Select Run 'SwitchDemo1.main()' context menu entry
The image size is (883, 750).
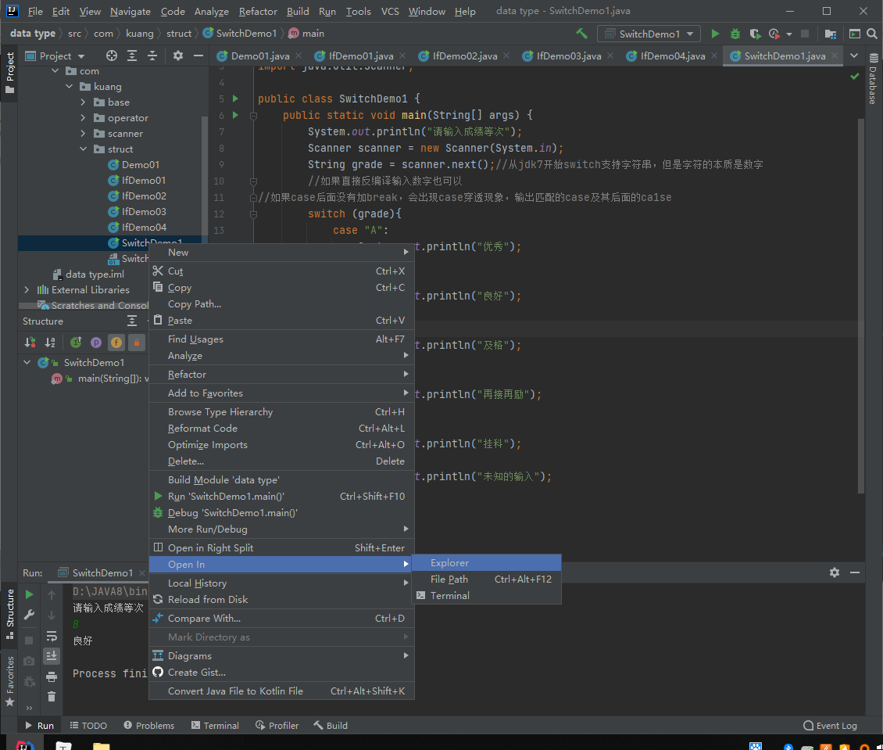pyautogui.click(x=281, y=497)
